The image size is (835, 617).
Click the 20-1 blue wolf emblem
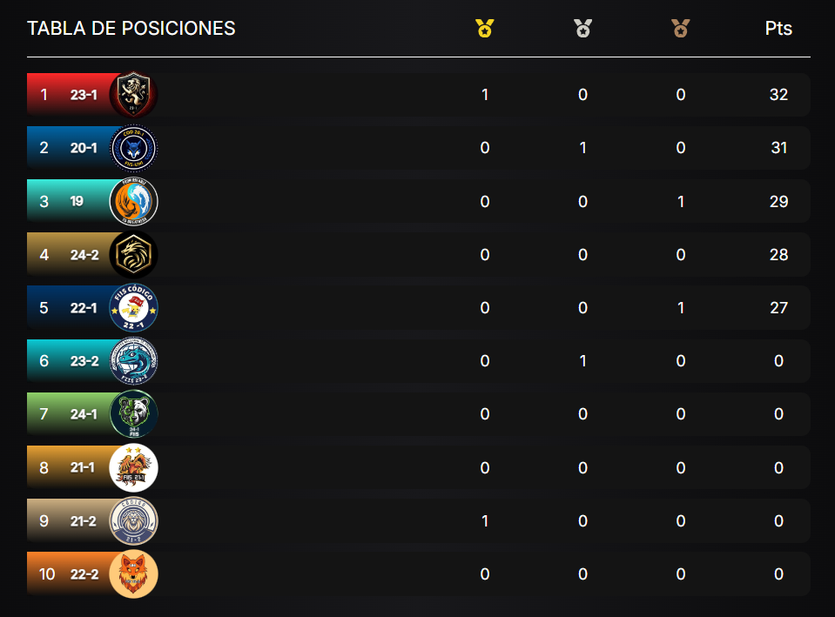click(133, 148)
